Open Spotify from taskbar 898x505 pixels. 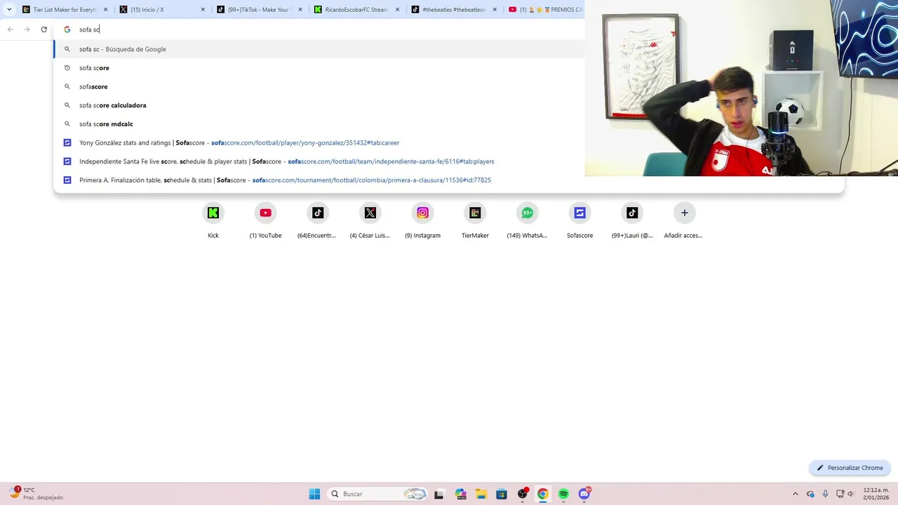(x=564, y=494)
